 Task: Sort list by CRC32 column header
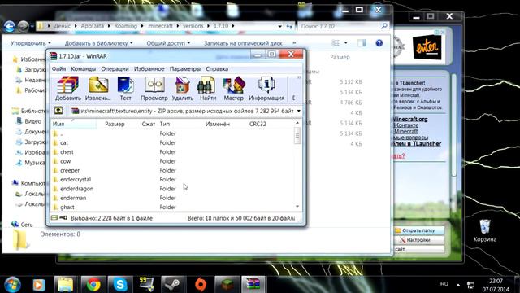pyautogui.click(x=258, y=124)
